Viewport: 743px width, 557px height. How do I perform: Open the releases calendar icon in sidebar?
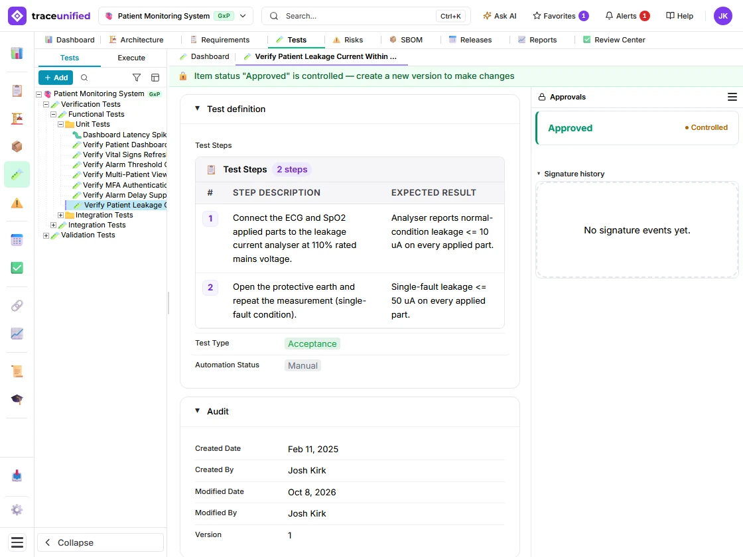(17, 240)
